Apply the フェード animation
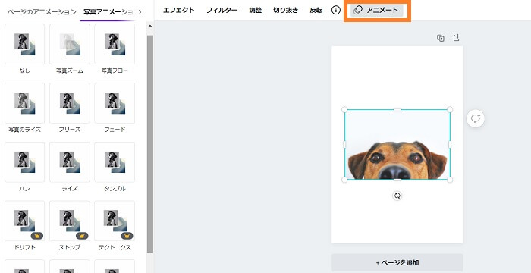Image resolution: width=531 pixels, height=273 pixels. [115, 103]
